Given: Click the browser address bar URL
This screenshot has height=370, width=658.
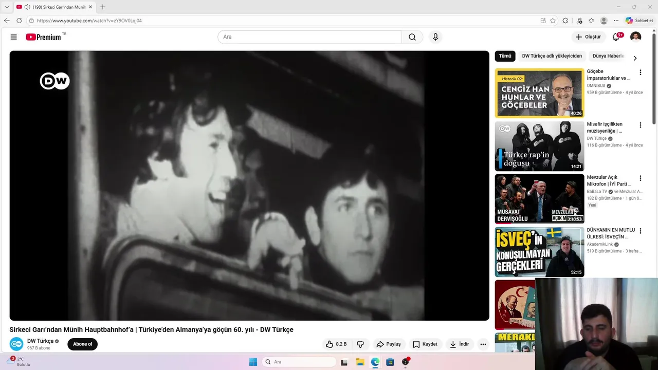Looking at the screenshot, I should 89,21.
